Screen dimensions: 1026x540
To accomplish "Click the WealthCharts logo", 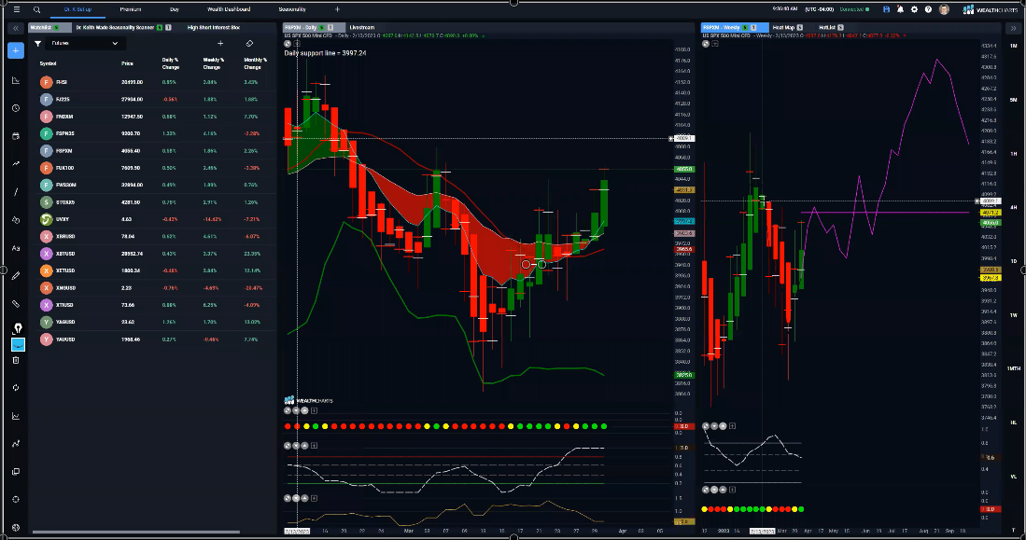I will (990, 10).
